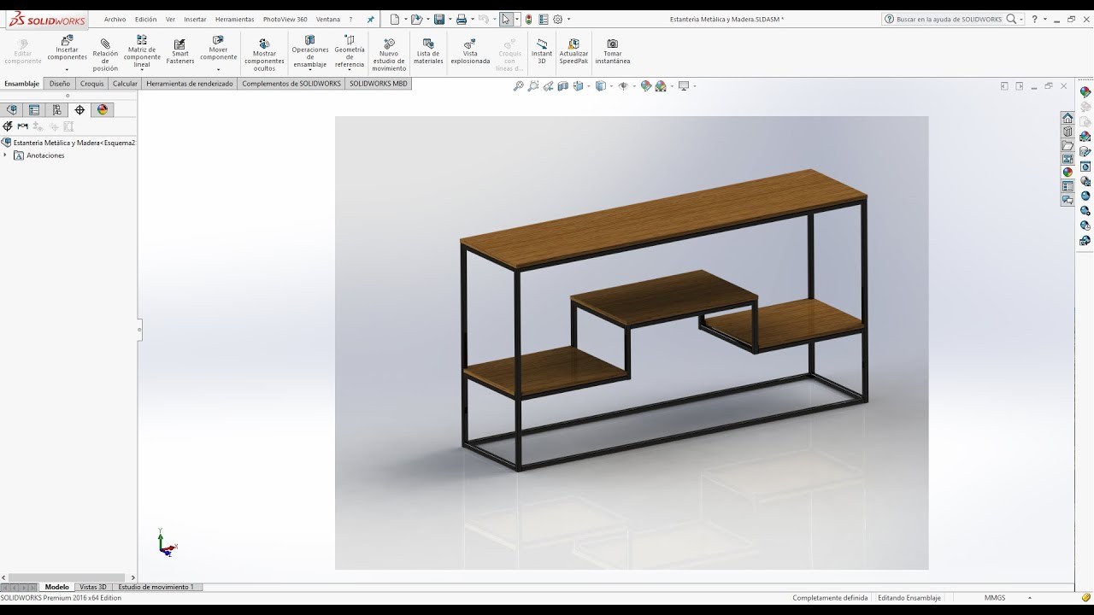
Task: Open the ConfigurationManager panel tab
Action: click(x=56, y=109)
